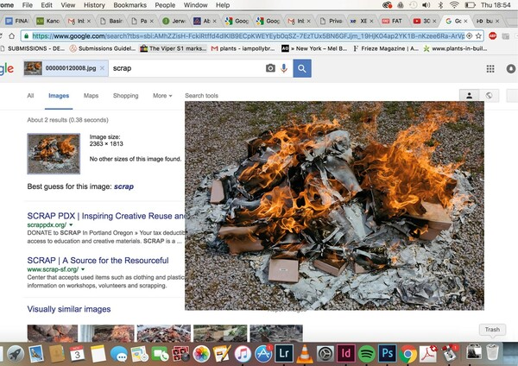Open SCRAP A Source for the Resourceful link
The image size is (518, 366).
[98, 261]
